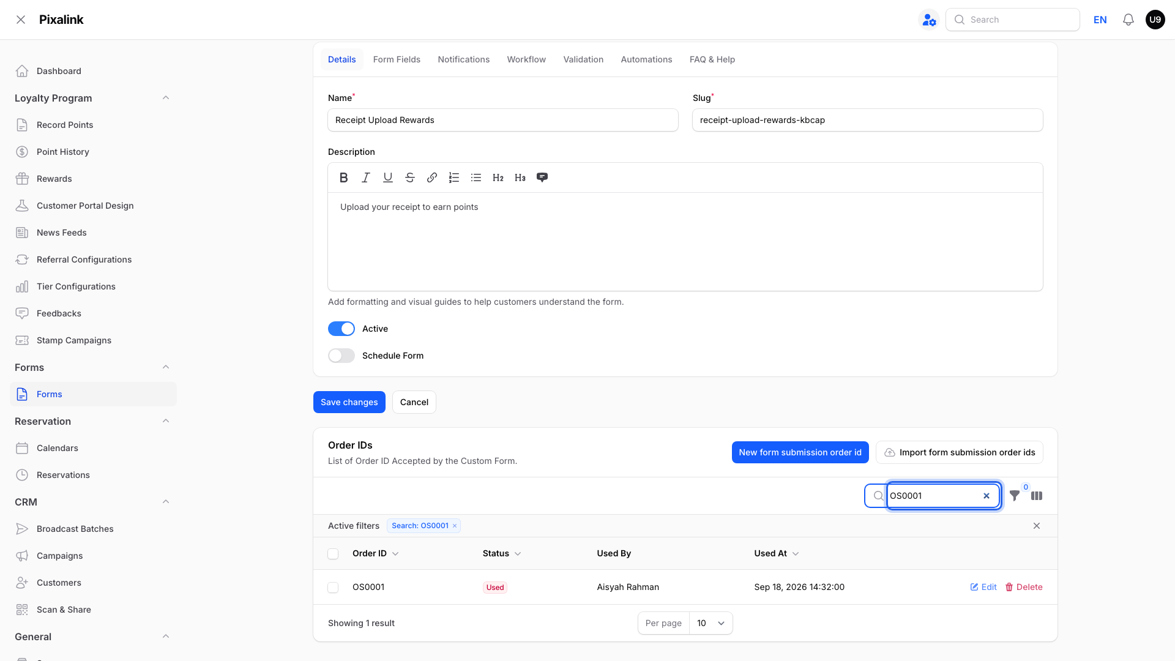Open Point History in sidebar
1175x661 pixels.
point(93,152)
